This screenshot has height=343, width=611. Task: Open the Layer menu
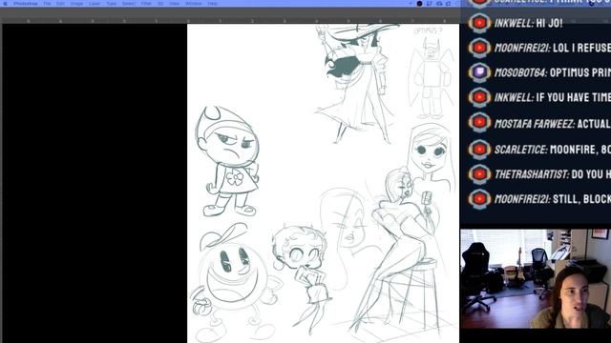click(x=95, y=4)
